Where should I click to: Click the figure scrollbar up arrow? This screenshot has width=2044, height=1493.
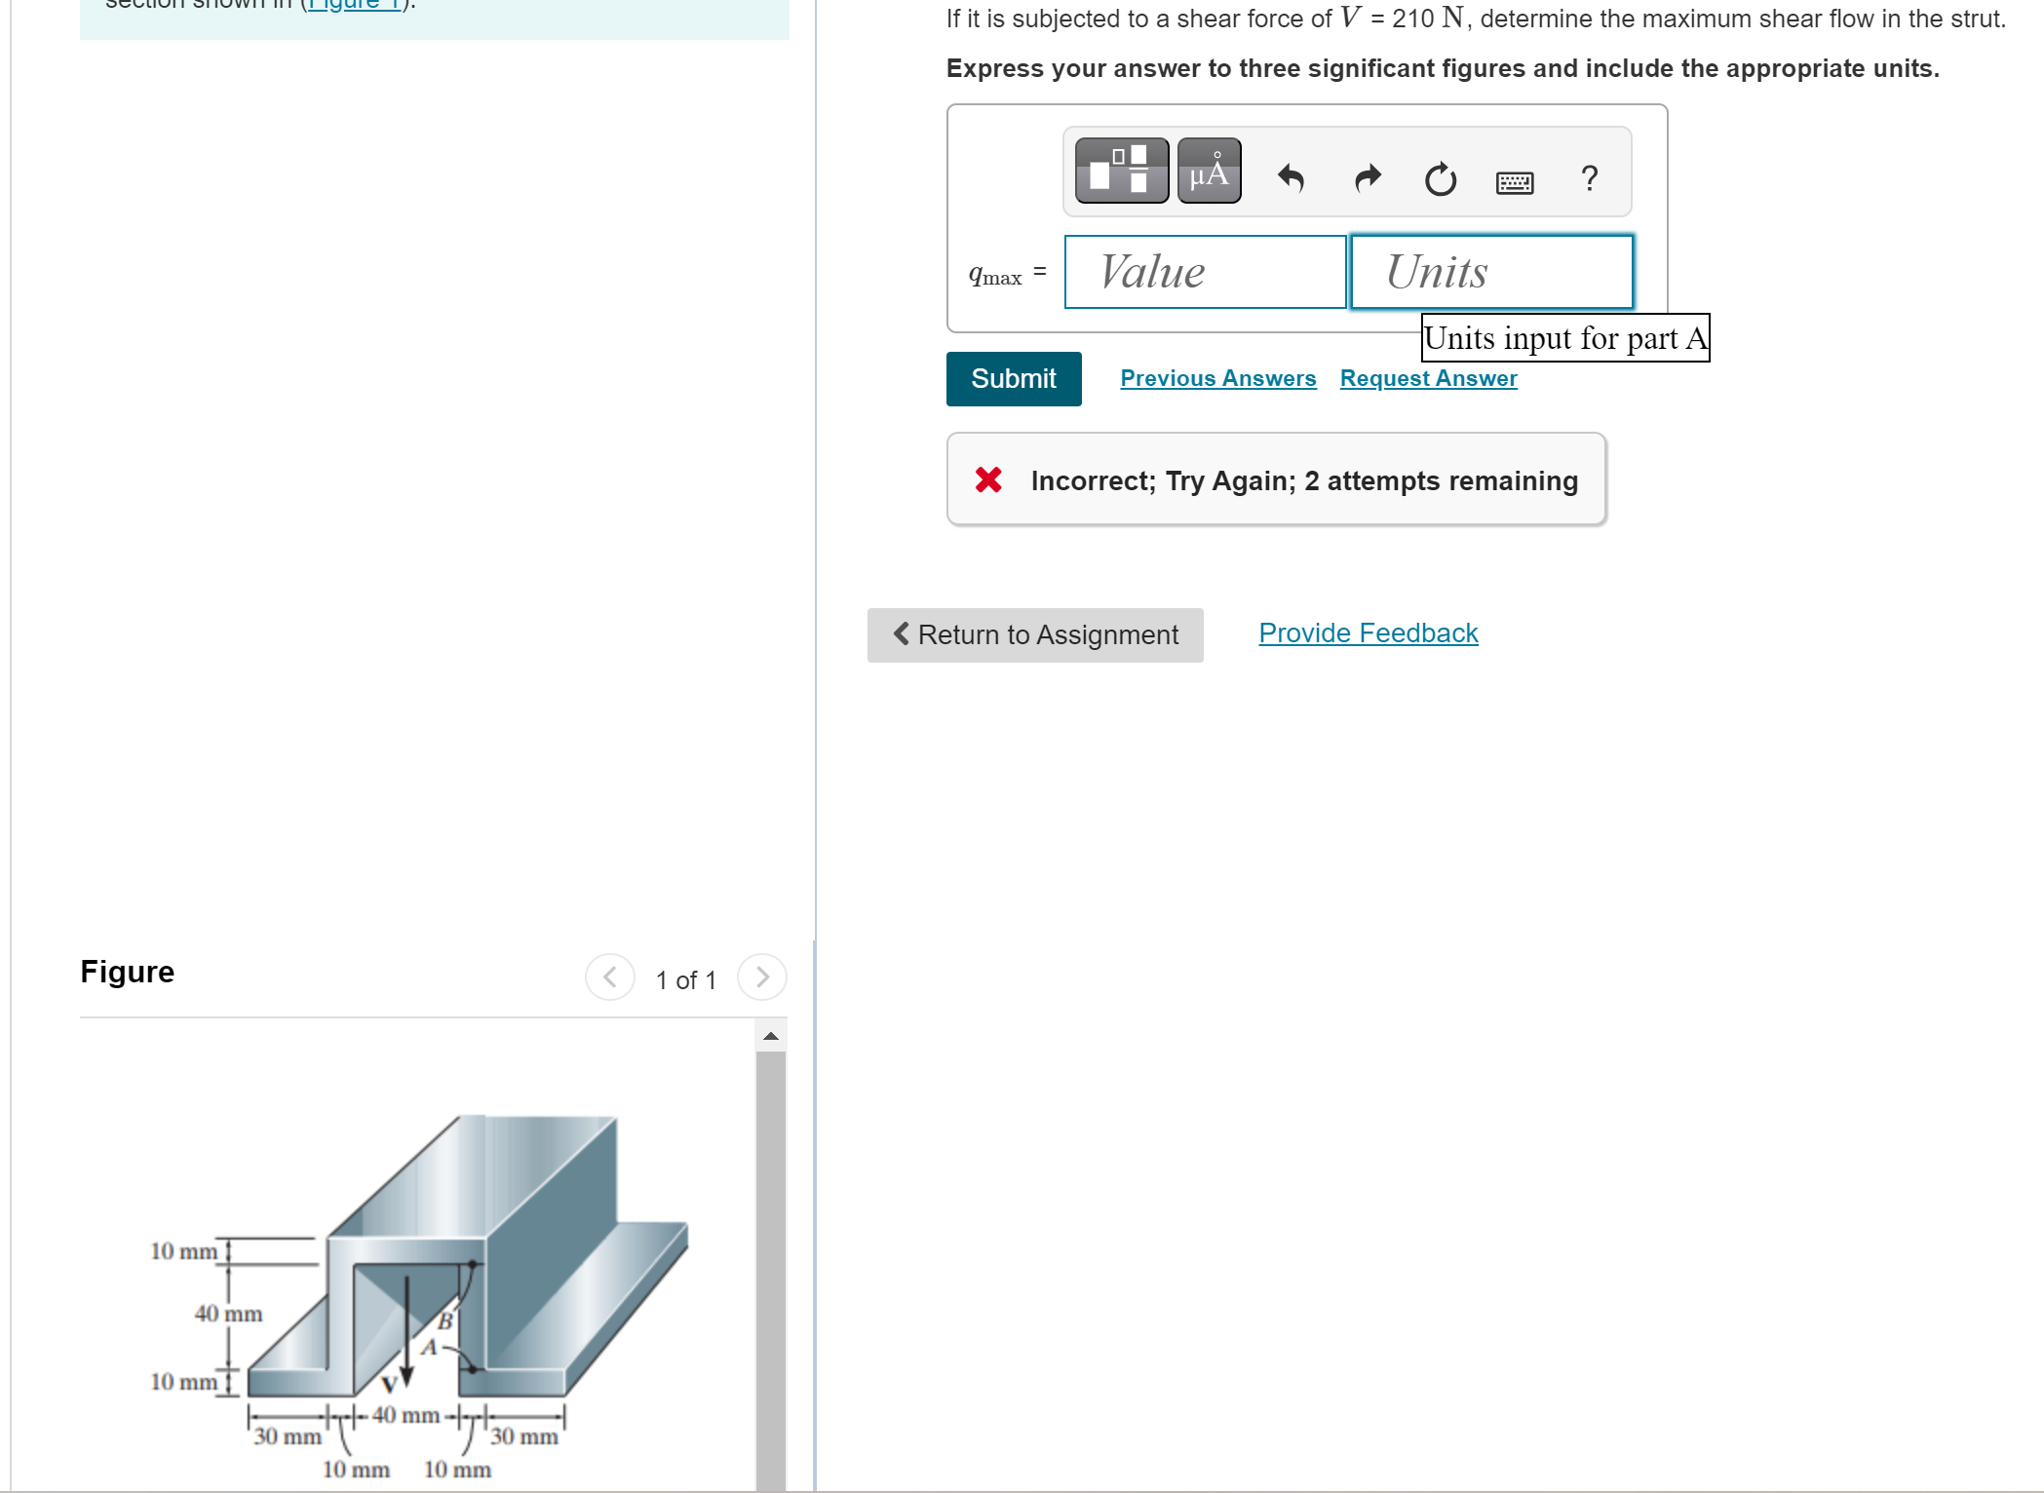pyautogui.click(x=771, y=1036)
